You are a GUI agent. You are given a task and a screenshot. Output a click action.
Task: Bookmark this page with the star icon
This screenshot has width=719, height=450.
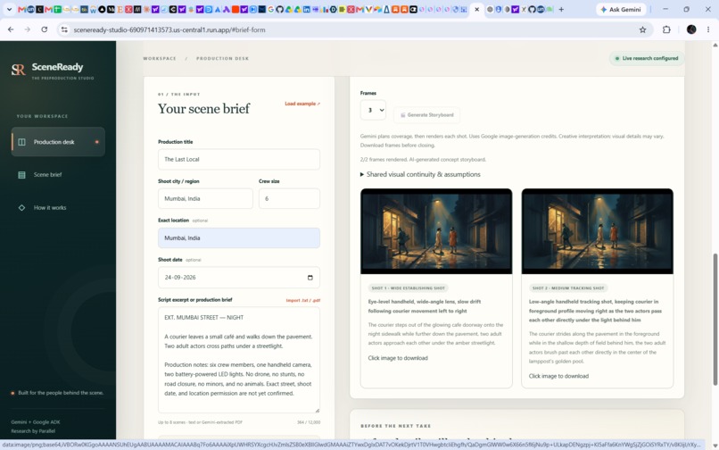click(642, 29)
